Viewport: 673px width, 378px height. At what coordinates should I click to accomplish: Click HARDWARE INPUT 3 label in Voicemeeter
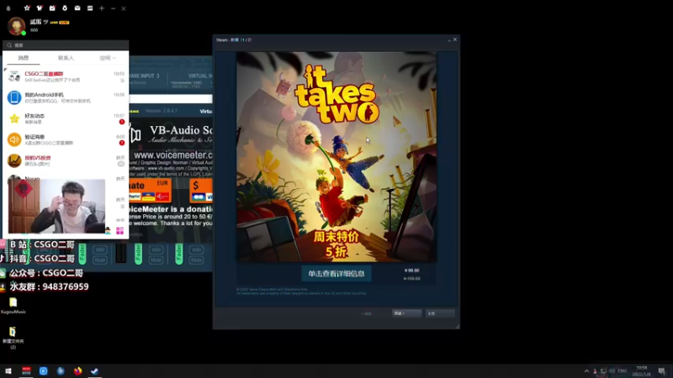coord(143,76)
